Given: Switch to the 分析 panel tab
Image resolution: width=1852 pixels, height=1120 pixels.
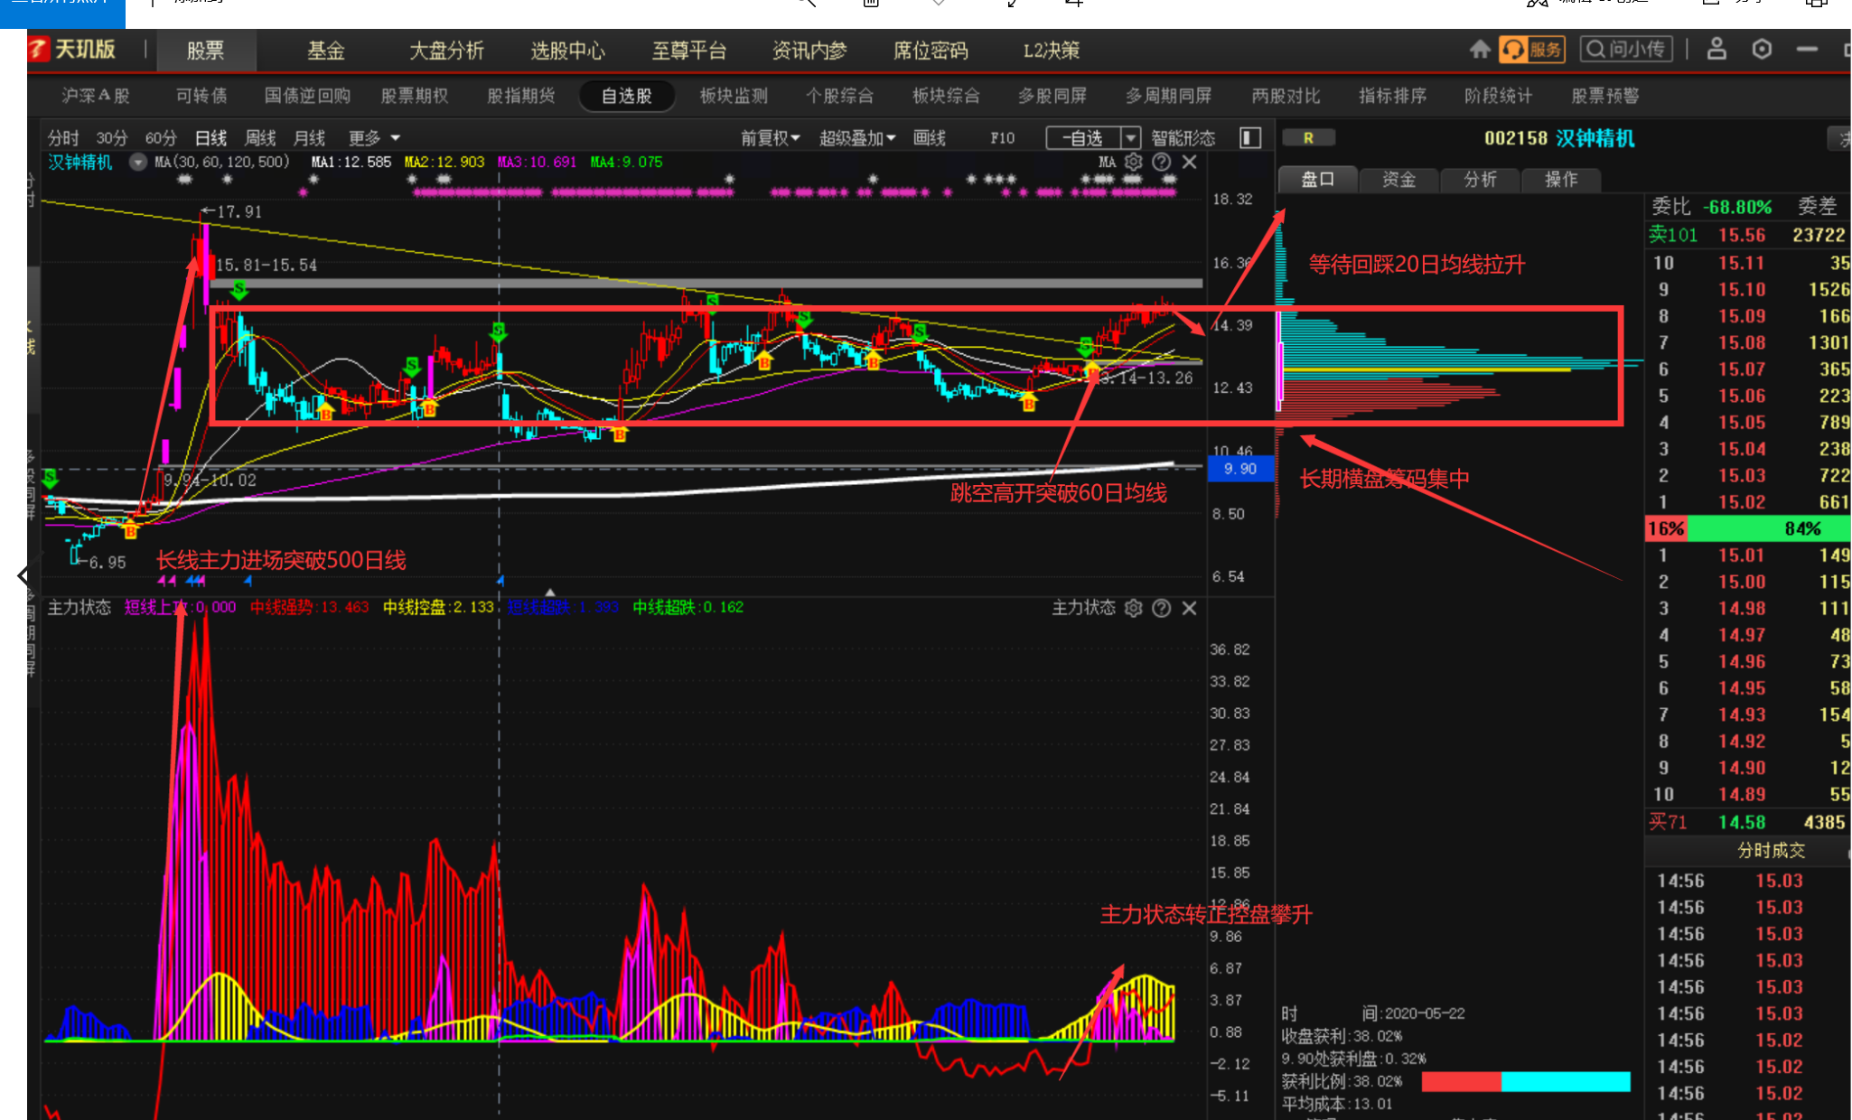Looking at the screenshot, I should click(1480, 179).
